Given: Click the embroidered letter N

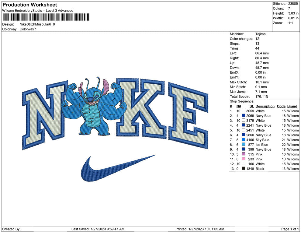Looking at the screenshot, I should click(x=44, y=115).
